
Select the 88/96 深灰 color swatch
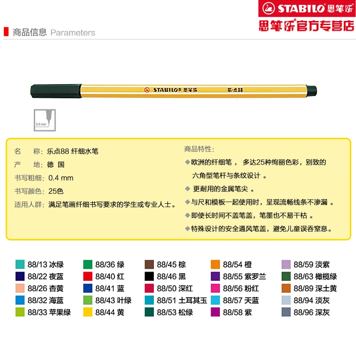point(286,312)
